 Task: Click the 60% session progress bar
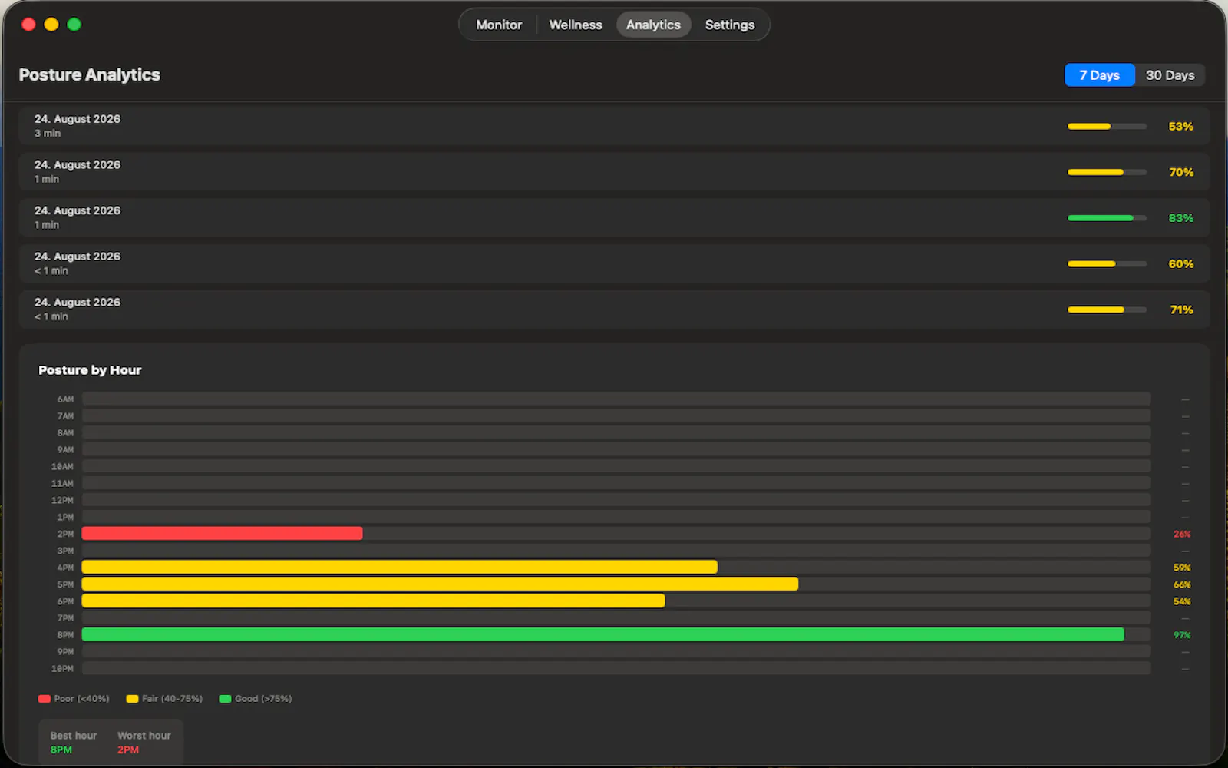coord(1107,263)
